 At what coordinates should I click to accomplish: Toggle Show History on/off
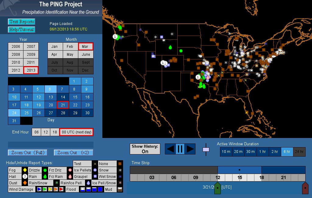pyautogui.click(x=145, y=149)
